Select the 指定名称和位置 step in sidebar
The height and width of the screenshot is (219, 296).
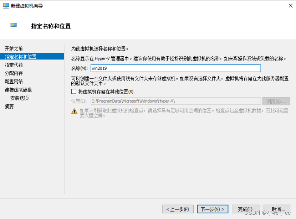tap(21, 57)
